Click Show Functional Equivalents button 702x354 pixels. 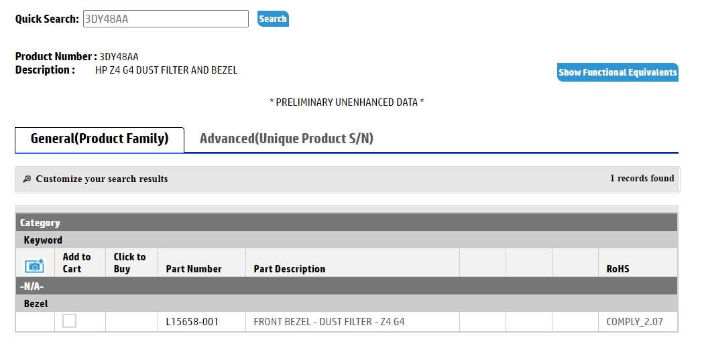click(x=618, y=72)
